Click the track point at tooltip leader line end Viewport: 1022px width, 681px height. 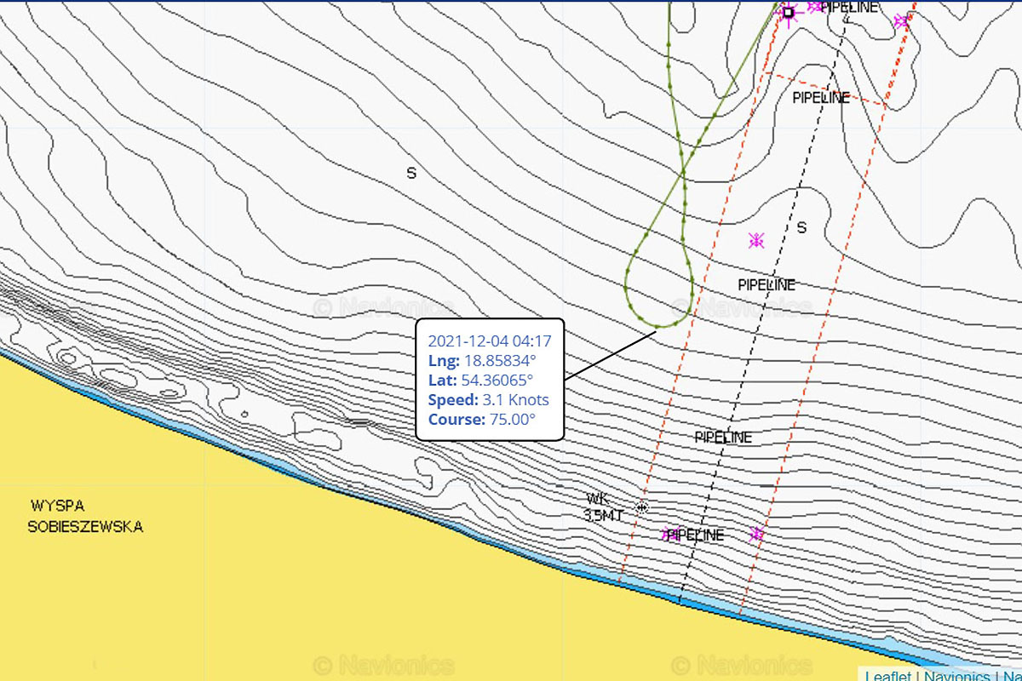656,329
